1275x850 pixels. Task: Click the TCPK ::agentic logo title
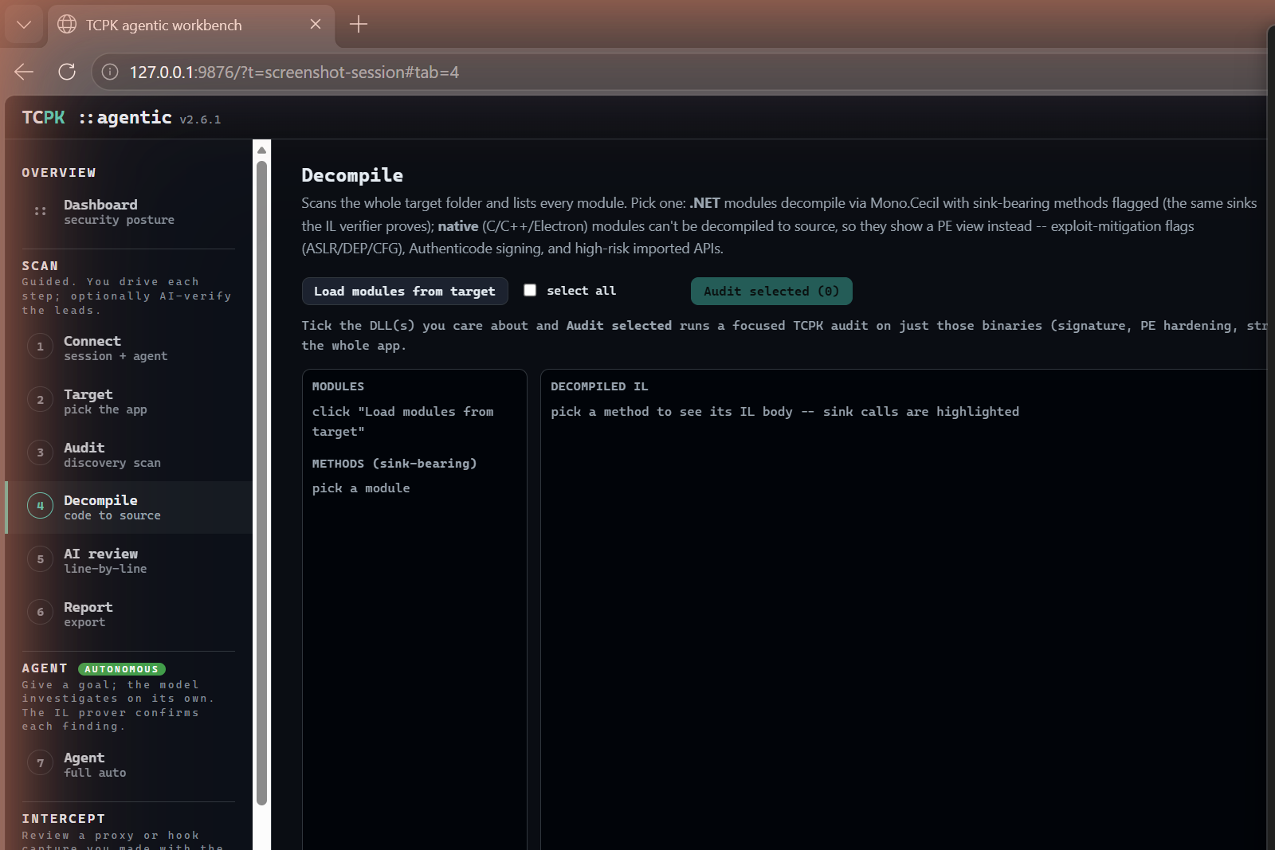point(96,118)
